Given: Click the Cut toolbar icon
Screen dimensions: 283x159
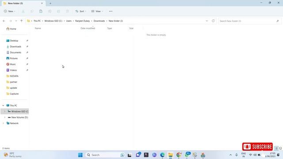Looking at the screenshot, I should click(x=23, y=11).
